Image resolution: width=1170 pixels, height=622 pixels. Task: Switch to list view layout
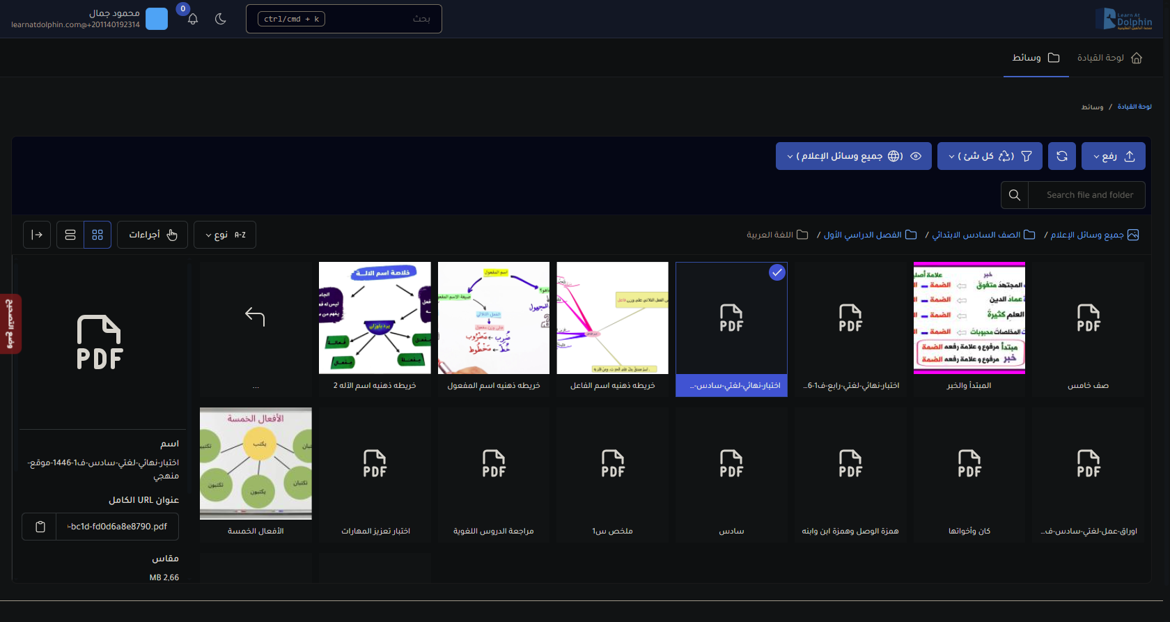[x=70, y=235]
